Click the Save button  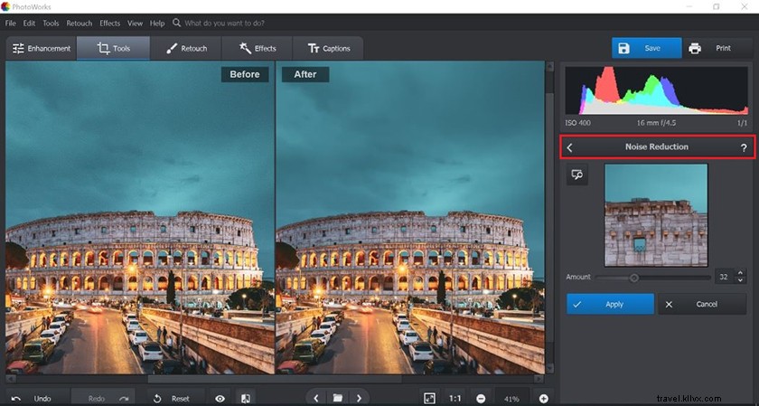[647, 48]
